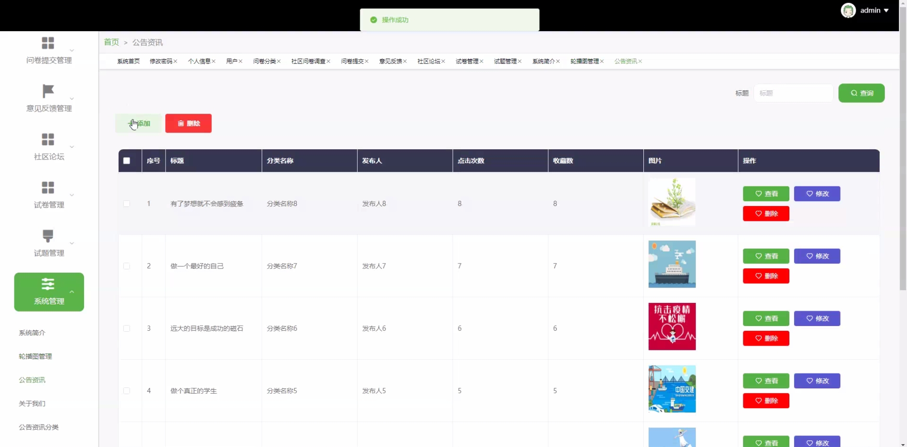Check row 1 有了梦想就不会感到疲惫 checkbox
The height and width of the screenshot is (447, 907).
click(127, 204)
